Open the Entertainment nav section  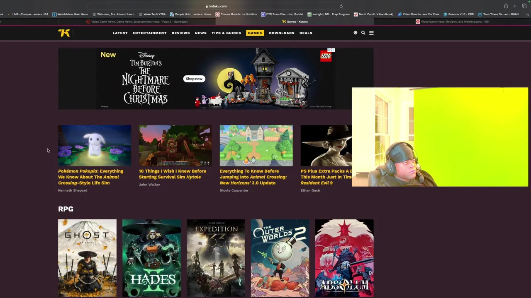[149, 33]
